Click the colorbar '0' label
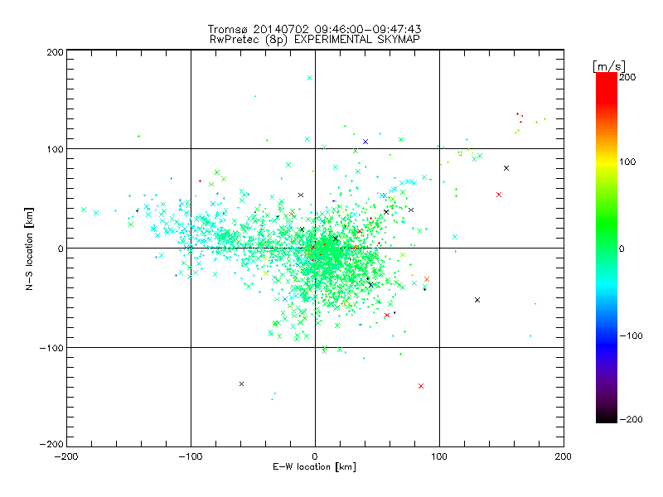 click(x=622, y=249)
